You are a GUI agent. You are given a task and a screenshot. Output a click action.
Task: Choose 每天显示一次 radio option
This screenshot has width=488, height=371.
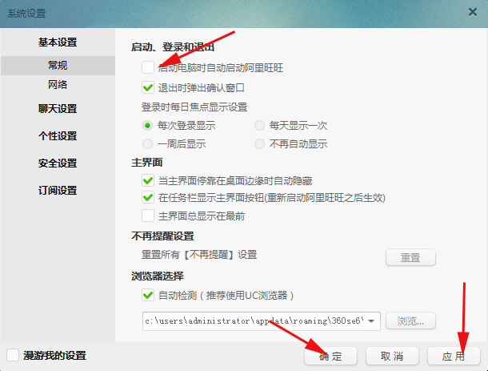pos(259,126)
